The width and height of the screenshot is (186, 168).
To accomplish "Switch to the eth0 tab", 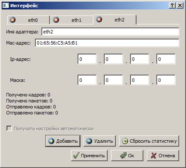I will point(28,20).
